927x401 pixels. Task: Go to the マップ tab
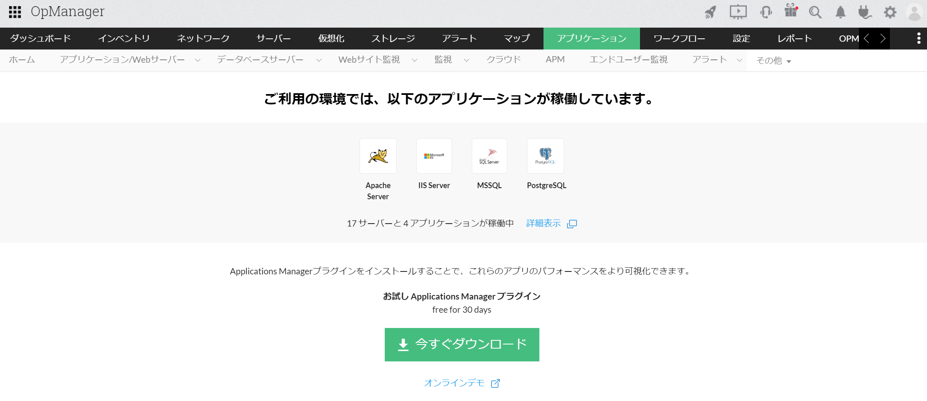517,38
